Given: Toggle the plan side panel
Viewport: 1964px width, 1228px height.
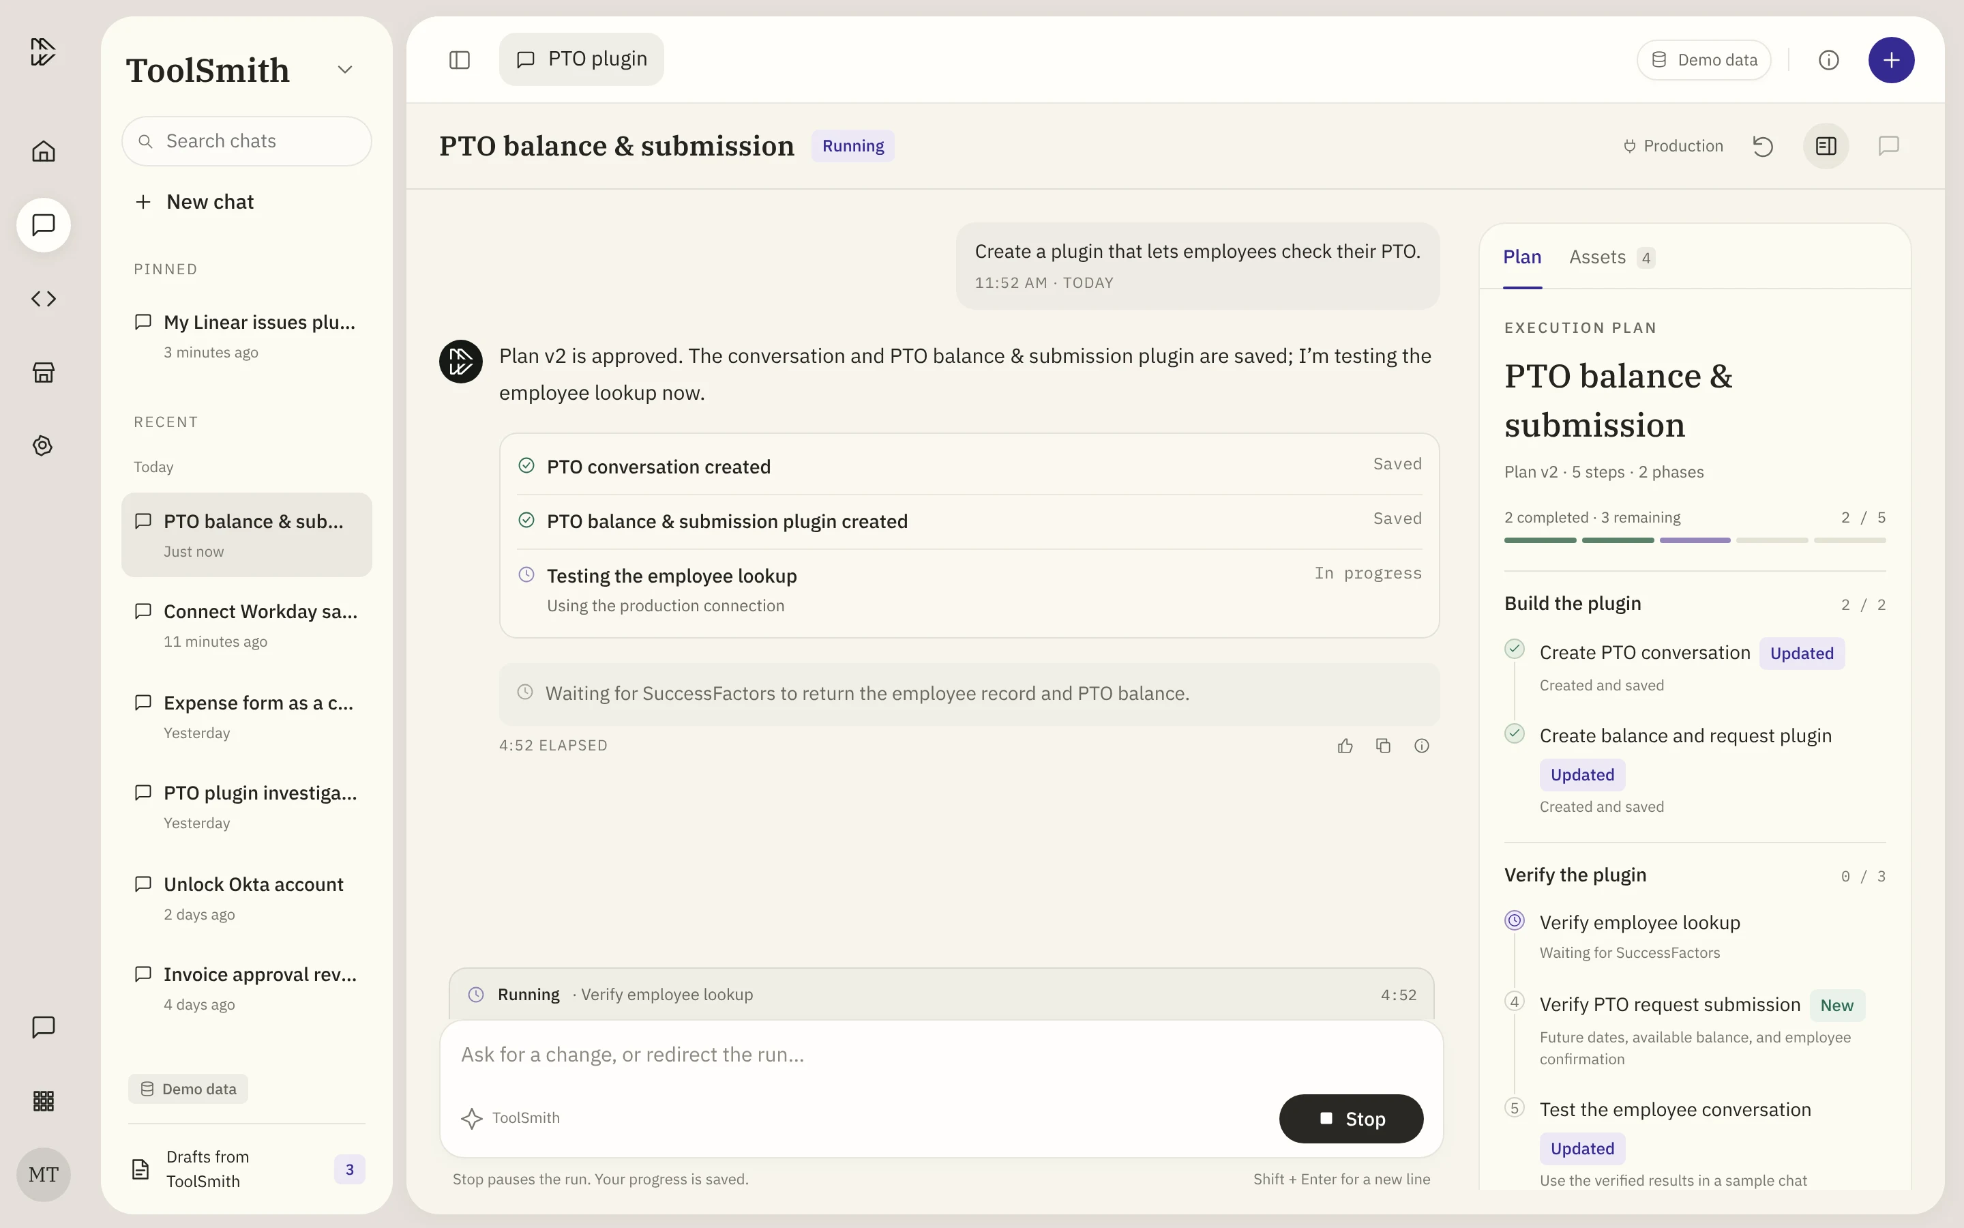Looking at the screenshot, I should pos(1826,146).
